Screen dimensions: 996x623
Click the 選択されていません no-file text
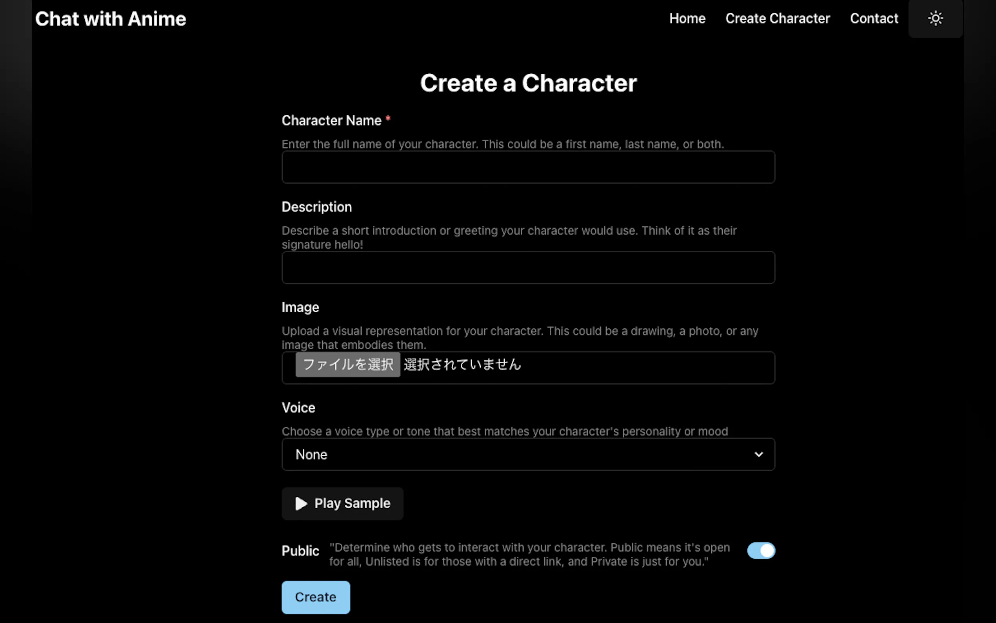point(462,364)
